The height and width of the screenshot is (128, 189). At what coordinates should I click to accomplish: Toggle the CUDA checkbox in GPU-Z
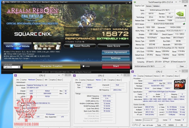click(x=156, y=62)
